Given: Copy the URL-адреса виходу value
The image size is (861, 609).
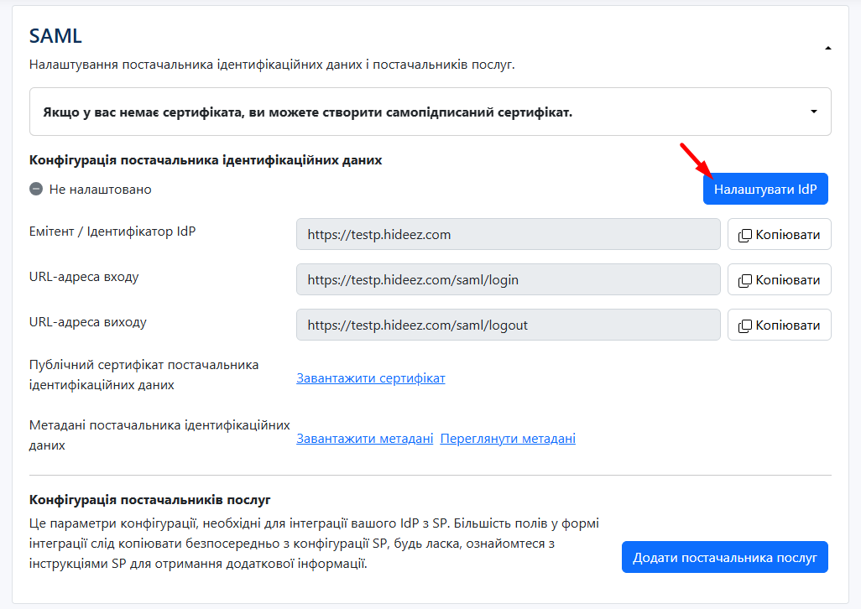Looking at the screenshot, I should pos(779,325).
